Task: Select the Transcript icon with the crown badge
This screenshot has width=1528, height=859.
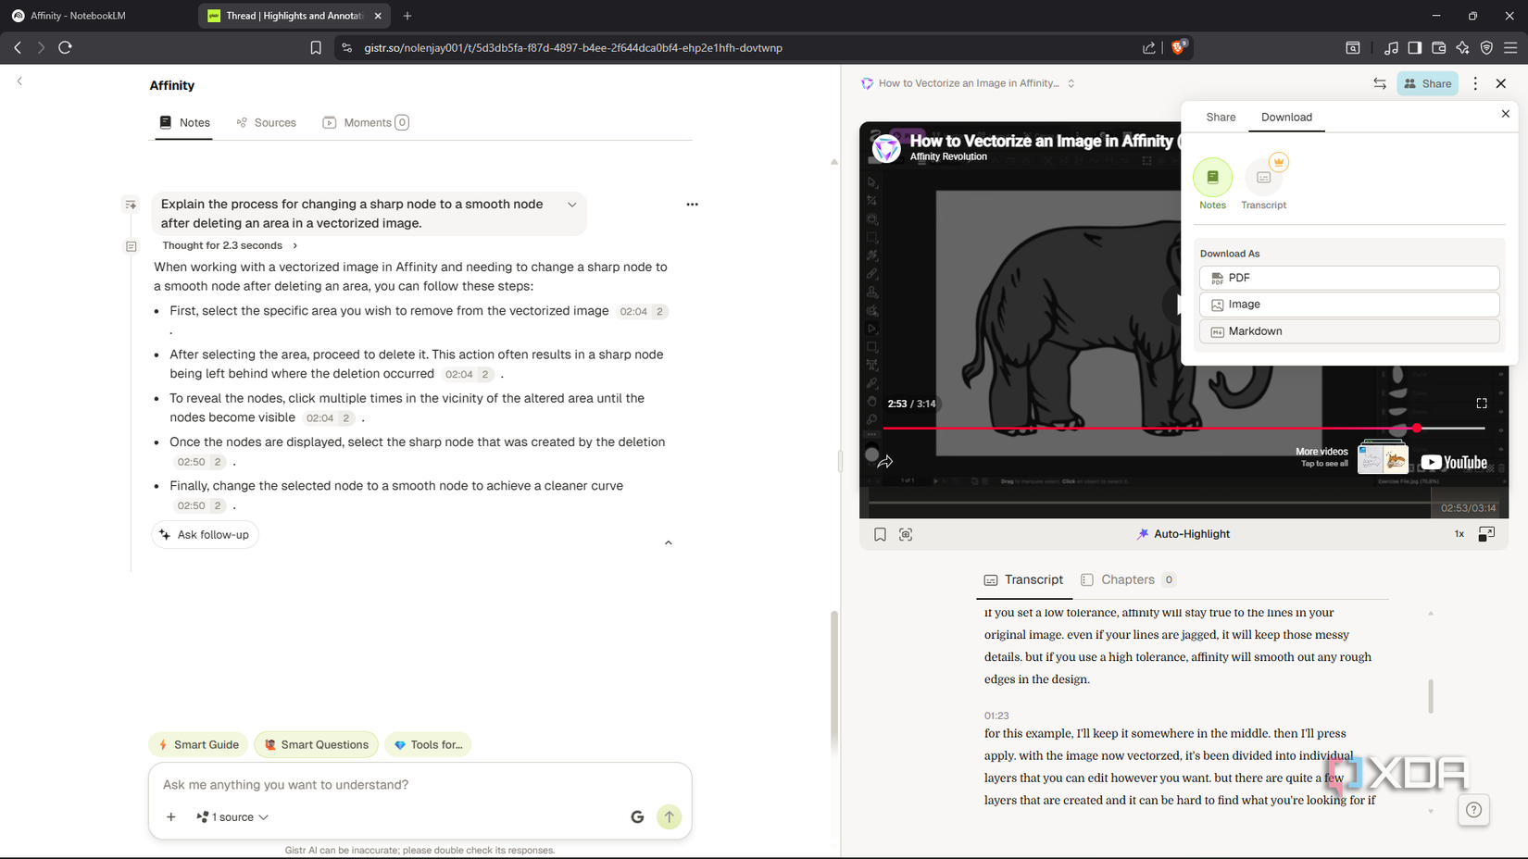Action: 1264,178
